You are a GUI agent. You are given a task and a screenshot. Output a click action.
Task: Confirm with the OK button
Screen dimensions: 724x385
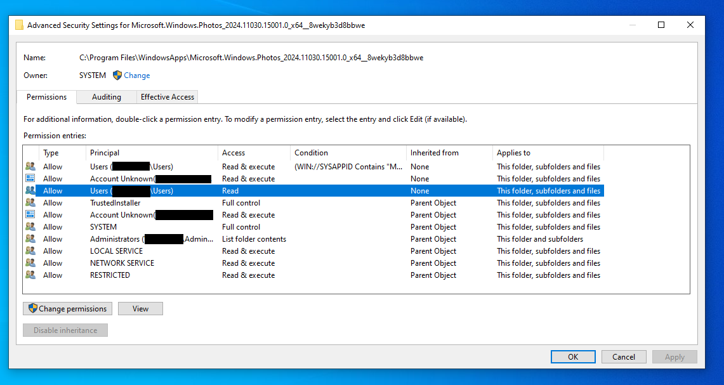(x=572, y=357)
